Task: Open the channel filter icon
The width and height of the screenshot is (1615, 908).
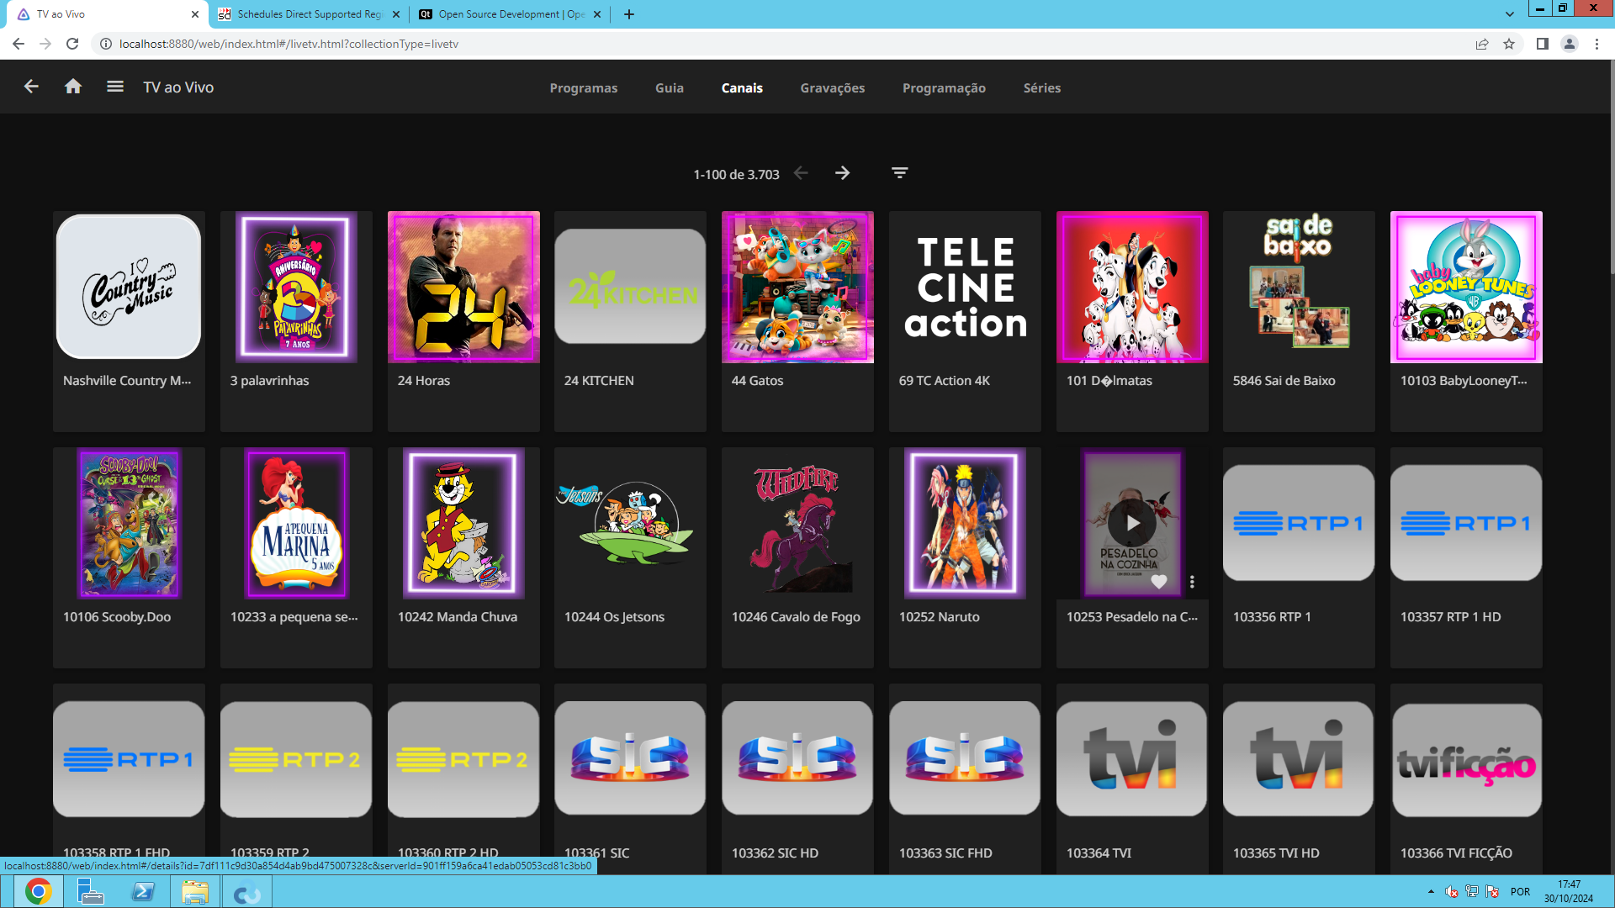Action: tap(899, 173)
